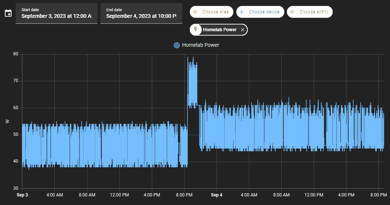
Task: Click the 30 value on the y-axis
Action: click(x=16, y=188)
